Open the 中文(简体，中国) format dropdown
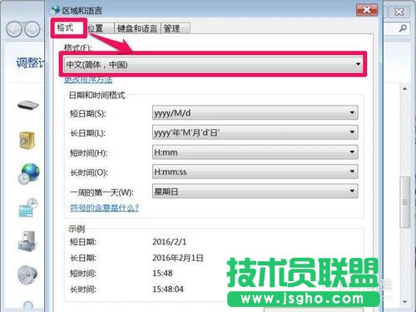This screenshot has height=312, width=416. pos(213,64)
